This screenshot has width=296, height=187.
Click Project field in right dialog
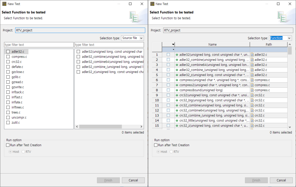click(x=228, y=30)
